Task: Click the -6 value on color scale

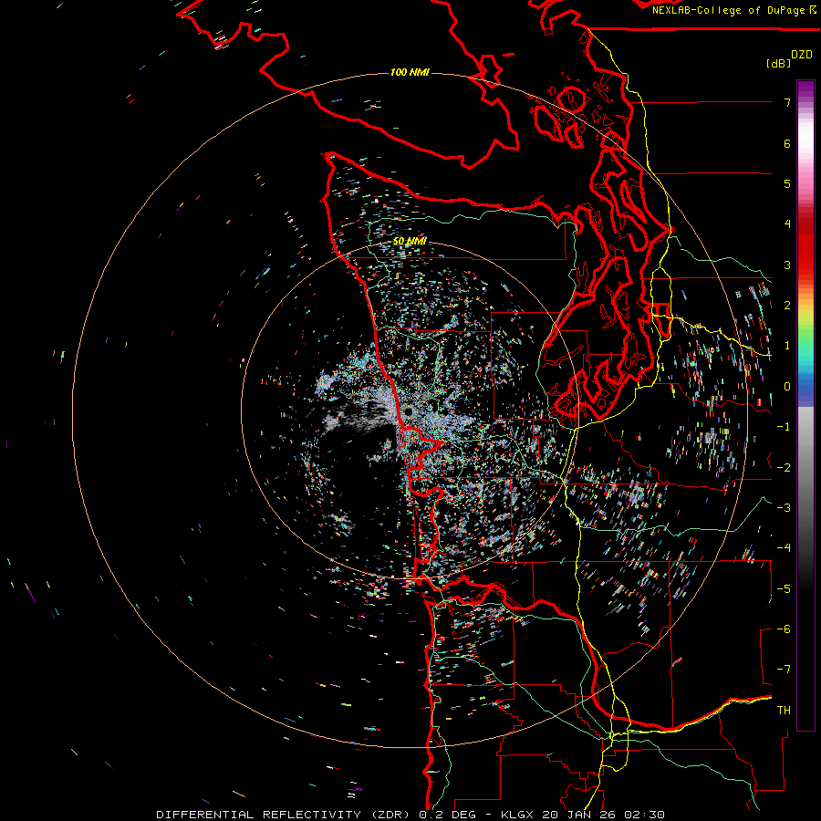Action: [784, 629]
